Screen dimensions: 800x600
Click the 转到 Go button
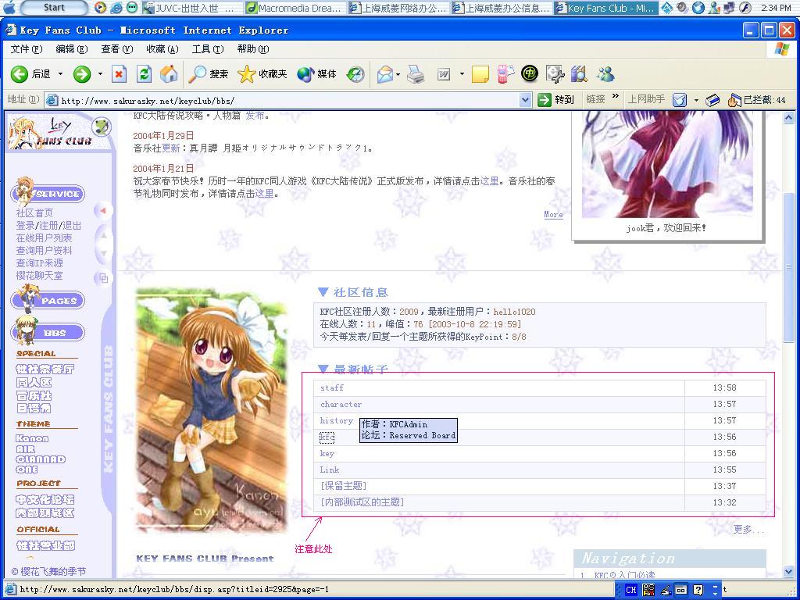(556, 100)
